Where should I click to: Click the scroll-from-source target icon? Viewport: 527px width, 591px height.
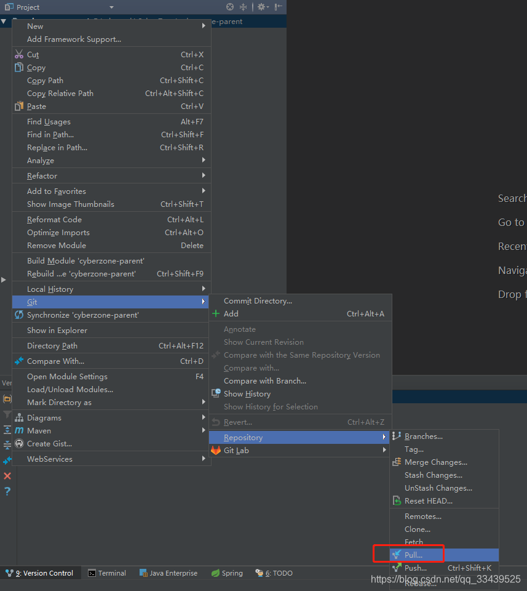coord(230,7)
